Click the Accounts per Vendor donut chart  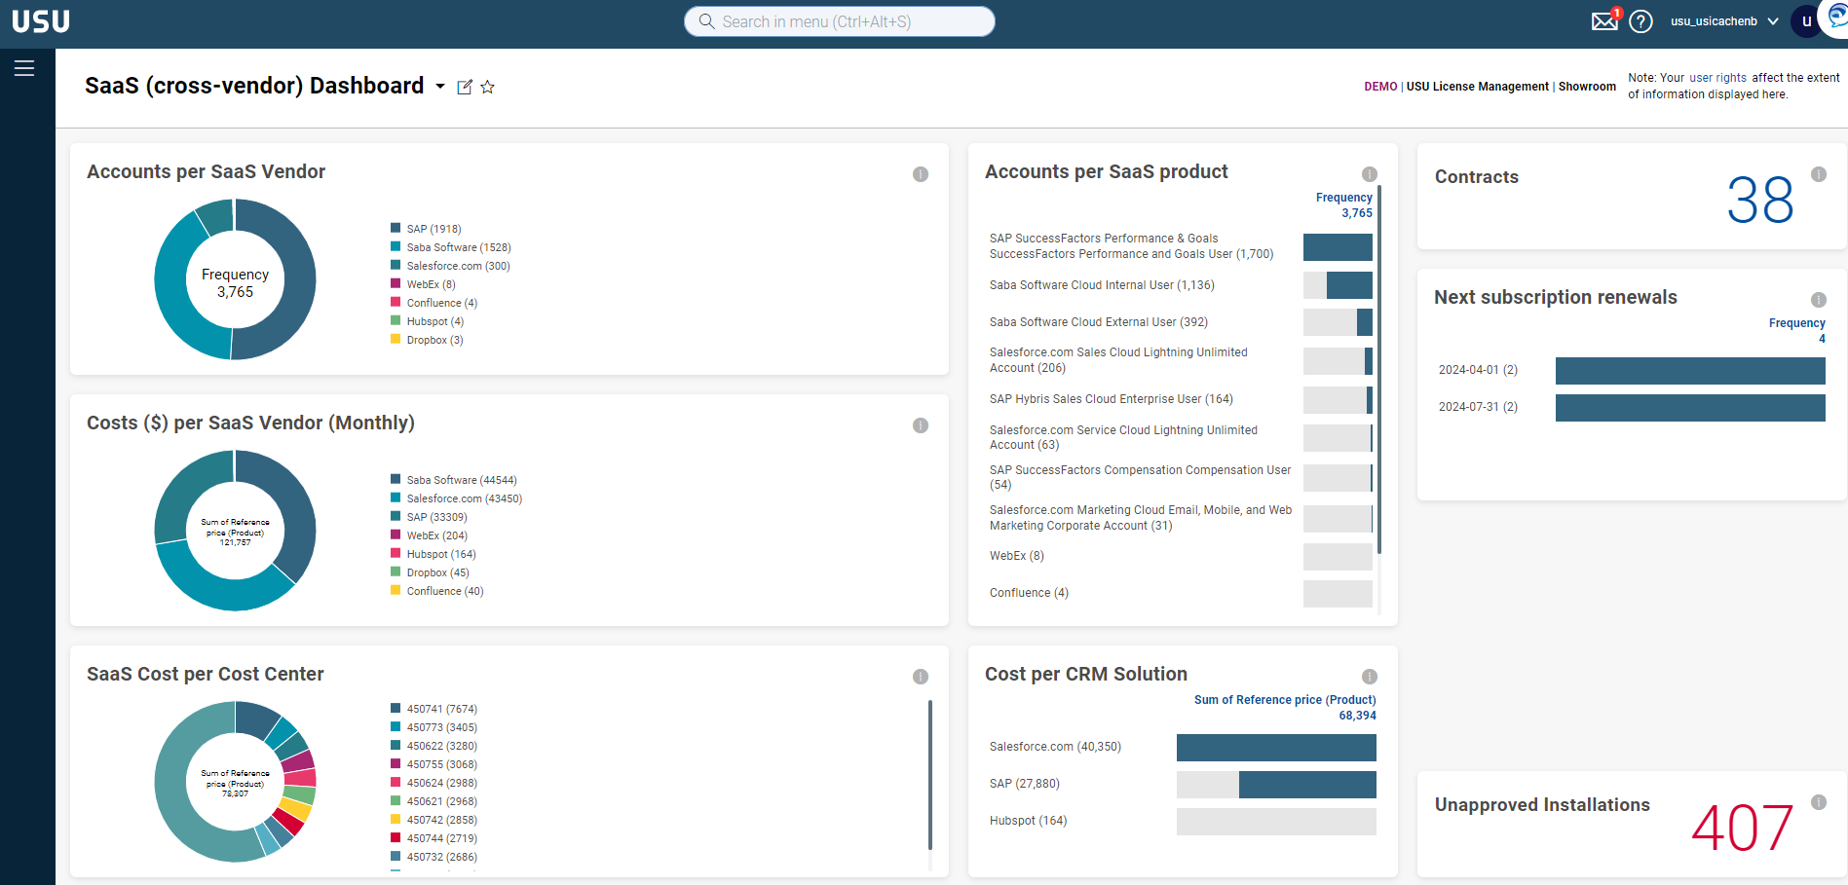[235, 279]
